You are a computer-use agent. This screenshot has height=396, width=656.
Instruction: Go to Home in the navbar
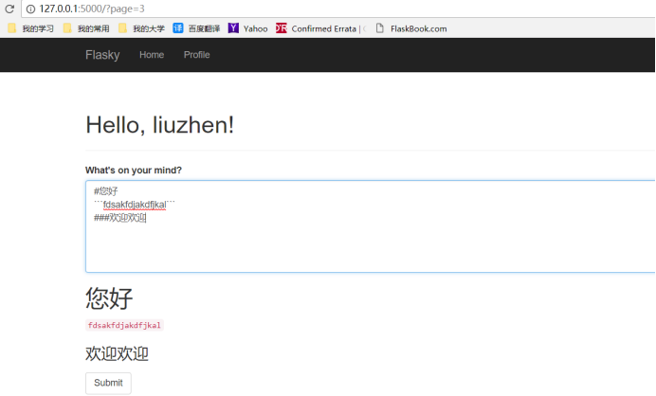pyautogui.click(x=152, y=55)
